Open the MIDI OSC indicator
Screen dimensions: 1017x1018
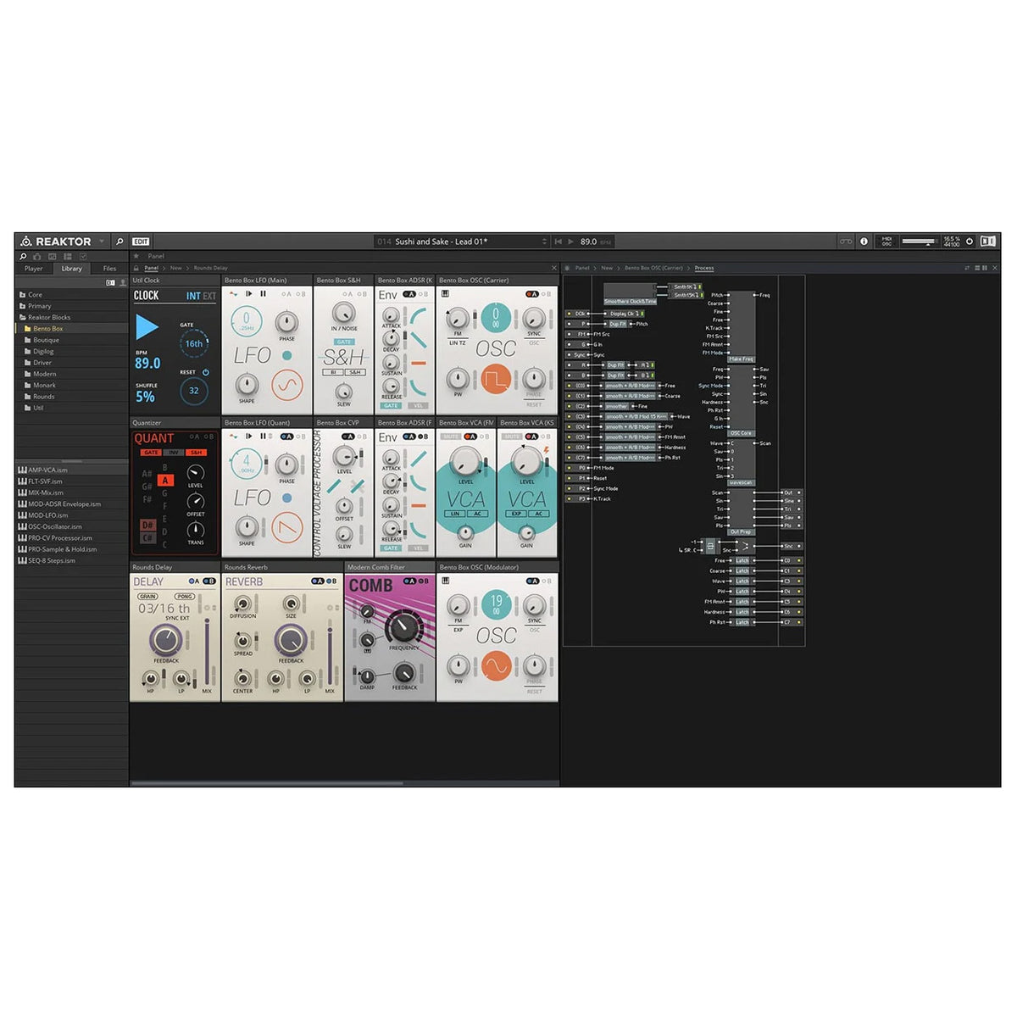[886, 242]
